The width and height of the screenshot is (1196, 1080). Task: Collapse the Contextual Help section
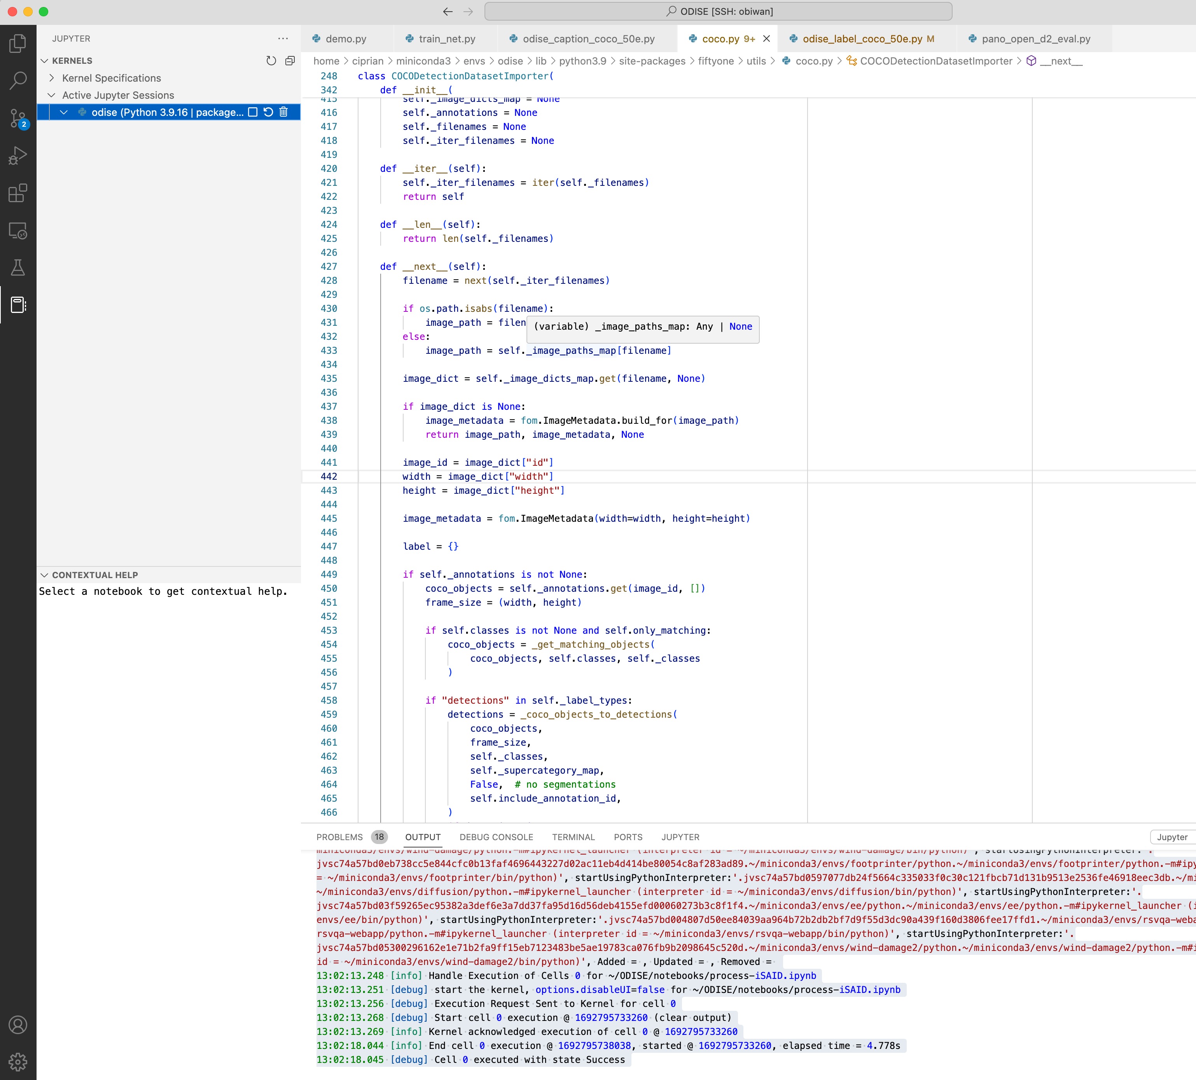[x=45, y=575]
